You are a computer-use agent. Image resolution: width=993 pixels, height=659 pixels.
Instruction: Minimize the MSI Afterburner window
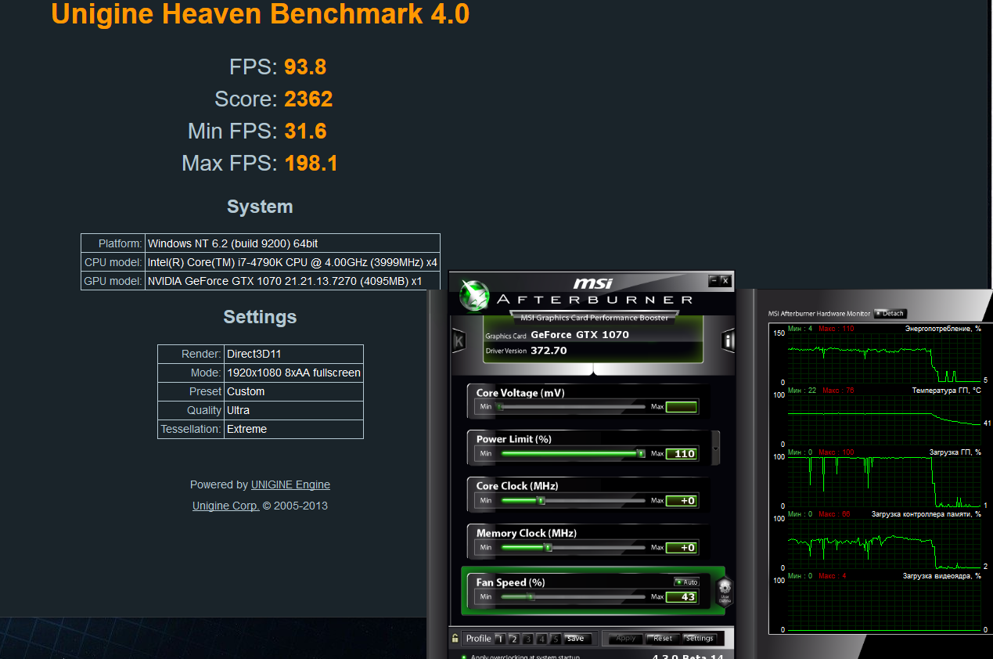click(x=714, y=280)
